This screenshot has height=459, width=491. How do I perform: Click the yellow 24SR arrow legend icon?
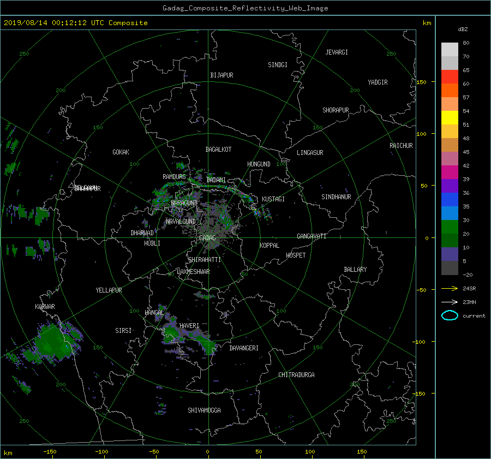(x=450, y=288)
